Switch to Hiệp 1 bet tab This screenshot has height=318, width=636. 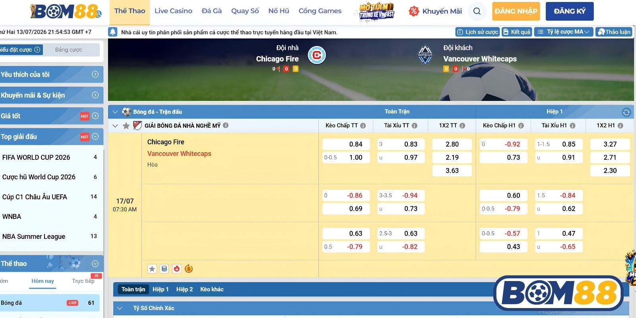[161, 289]
